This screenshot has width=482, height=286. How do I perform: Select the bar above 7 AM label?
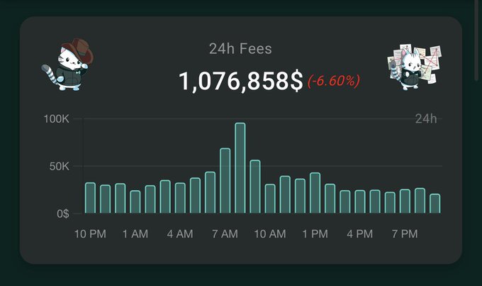click(225, 181)
